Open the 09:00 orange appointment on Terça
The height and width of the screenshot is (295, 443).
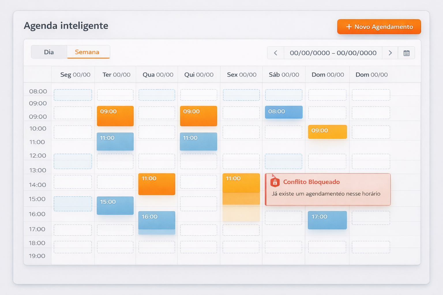click(115, 116)
